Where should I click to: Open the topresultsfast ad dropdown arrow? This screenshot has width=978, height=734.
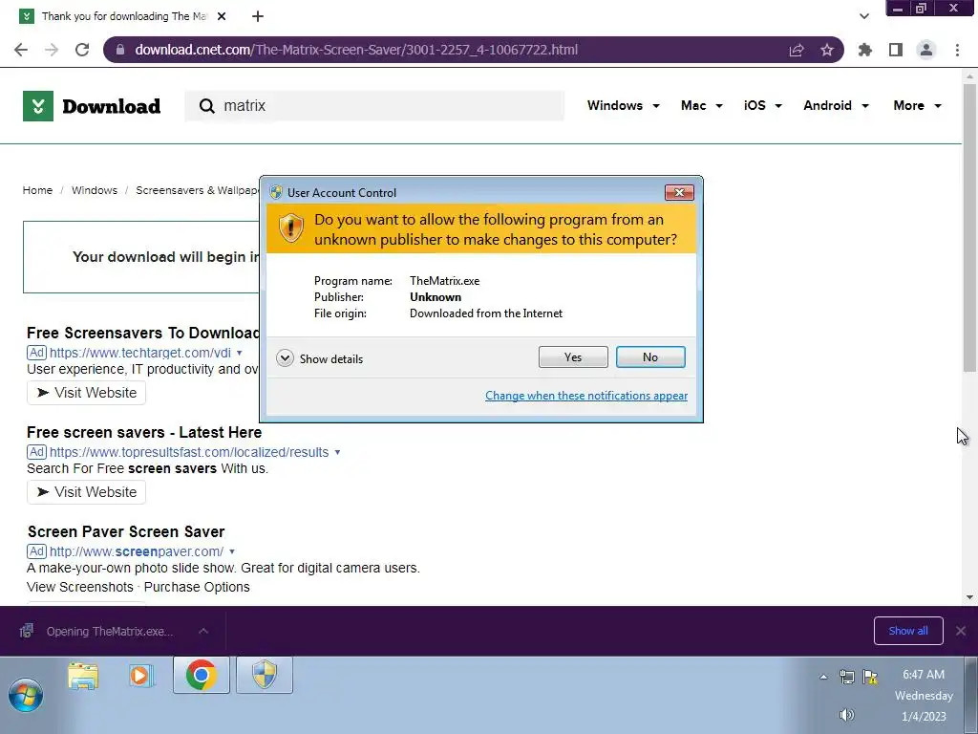click(x=337, y=452)
